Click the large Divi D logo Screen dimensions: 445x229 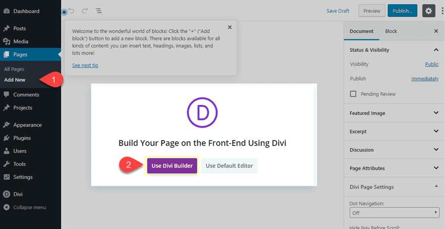coord(202,112)
